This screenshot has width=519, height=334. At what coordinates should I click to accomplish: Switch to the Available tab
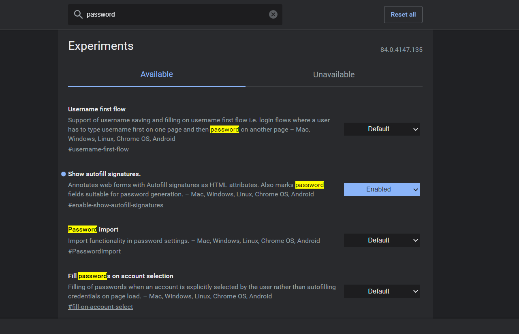coord(157,74)
